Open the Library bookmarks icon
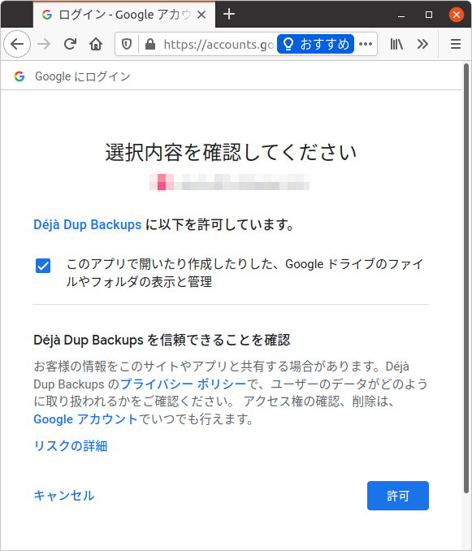This screenshot has width=472, height=551. point(396,44)
